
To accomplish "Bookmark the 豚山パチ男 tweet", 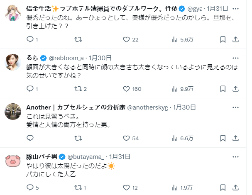I will [x=223, y=187].
